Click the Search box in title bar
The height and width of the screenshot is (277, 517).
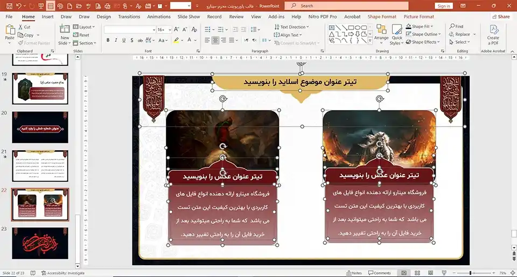coord(346,6)
